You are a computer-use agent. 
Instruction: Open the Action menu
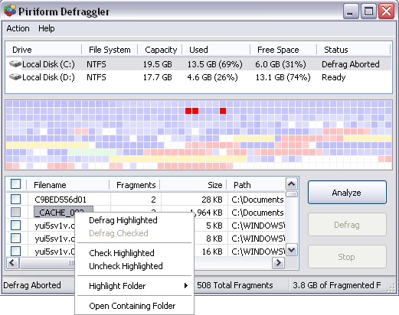click(x=18, y=28)
